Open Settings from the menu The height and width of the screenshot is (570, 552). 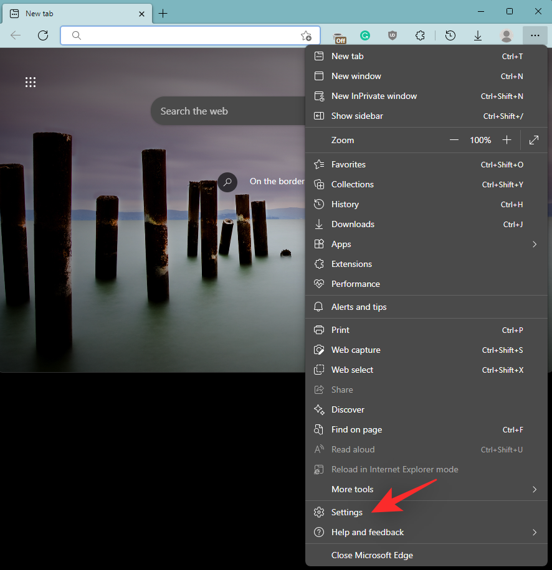click(347, 512)
